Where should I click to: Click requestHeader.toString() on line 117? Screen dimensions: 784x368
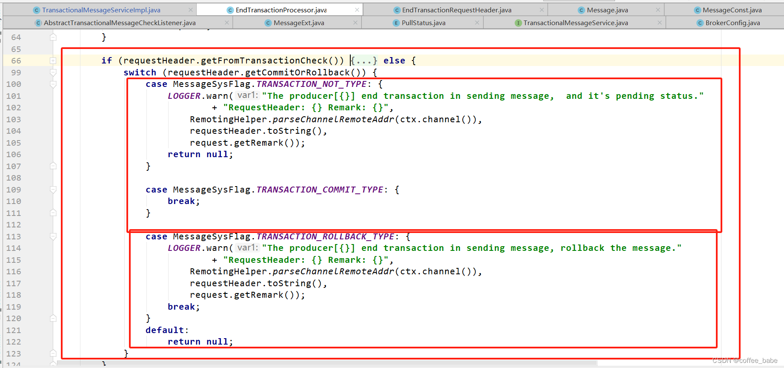click(256, 283)
